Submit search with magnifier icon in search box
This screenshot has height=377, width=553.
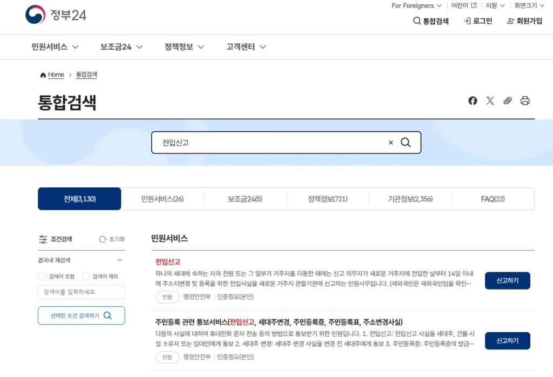[x=406, y=143]
